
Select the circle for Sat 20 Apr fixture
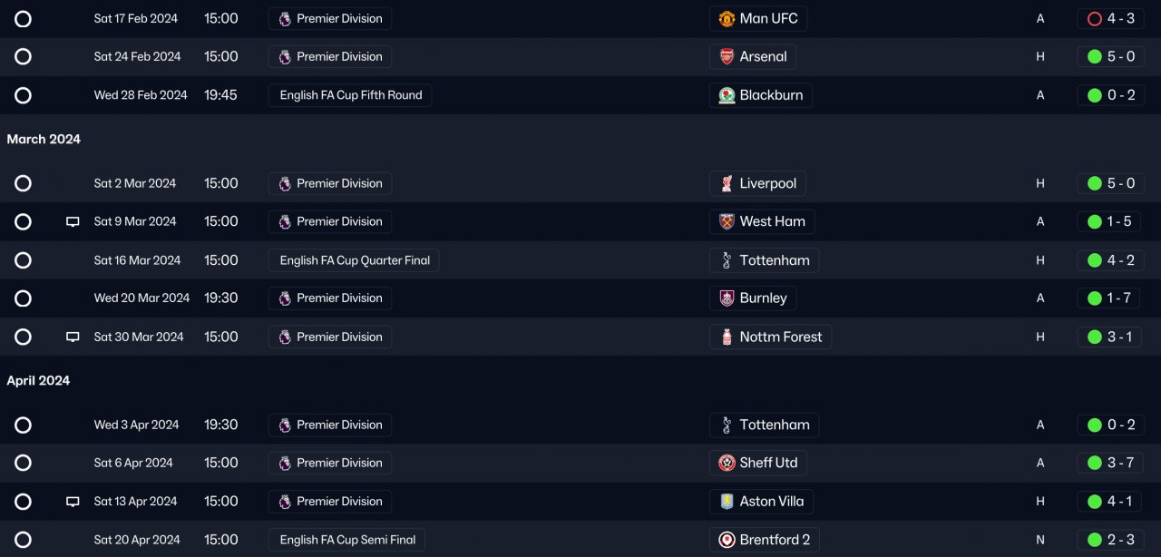point(24,540)
